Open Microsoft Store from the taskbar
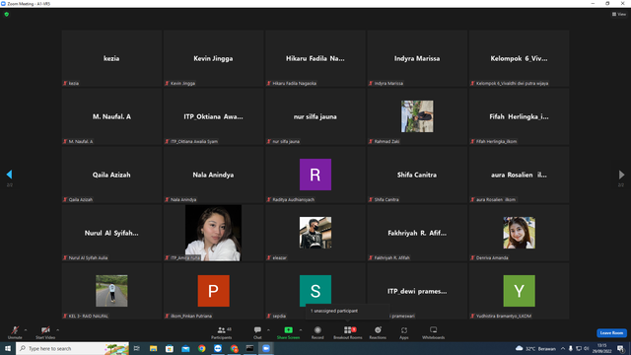The image size is (631, 355). coord(170,348)
